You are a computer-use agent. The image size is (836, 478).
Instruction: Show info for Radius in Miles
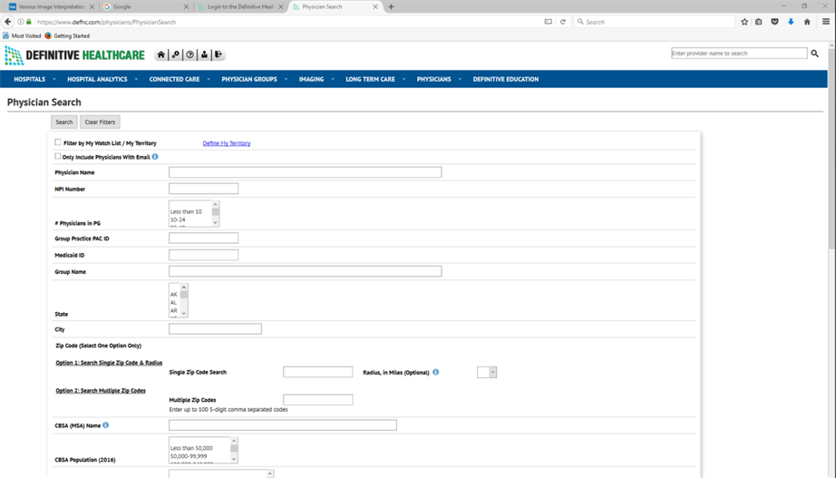[435, 373]
